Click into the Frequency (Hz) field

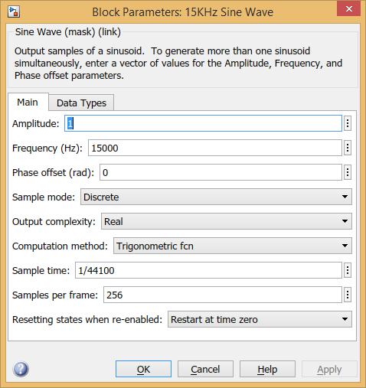point(215,148)
